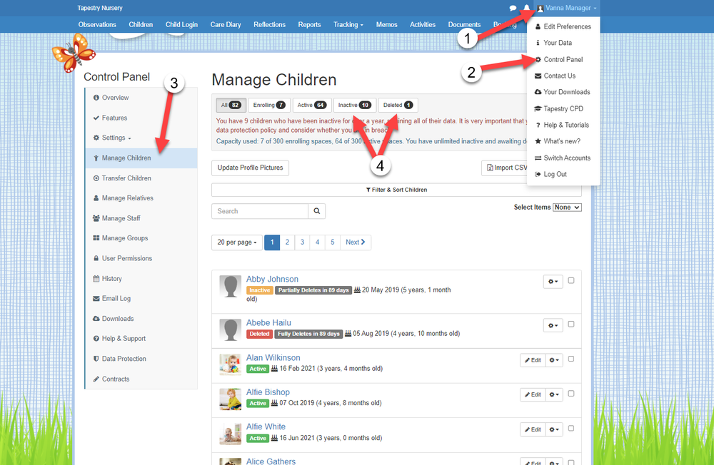Click the search magnifier button

click(317, 211)
